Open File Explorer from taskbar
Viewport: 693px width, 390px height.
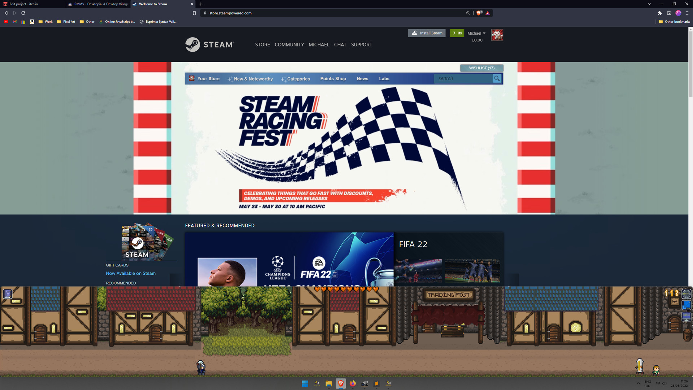click(x=329, y=383)
